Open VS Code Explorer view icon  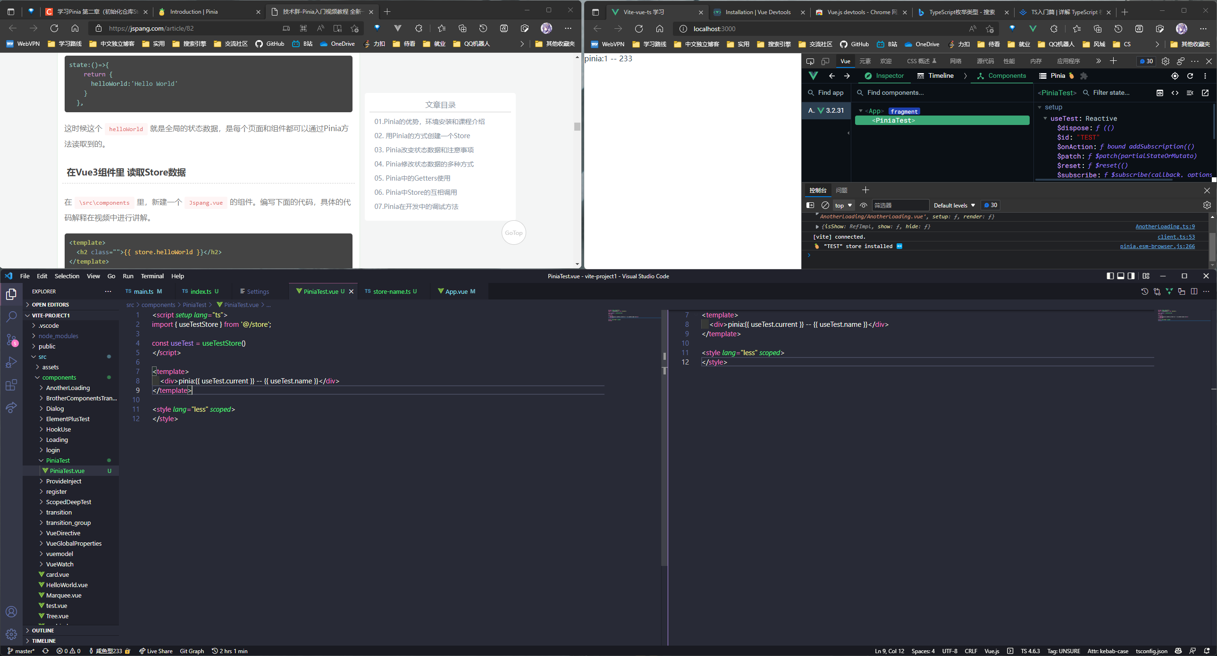pos(11,294)
